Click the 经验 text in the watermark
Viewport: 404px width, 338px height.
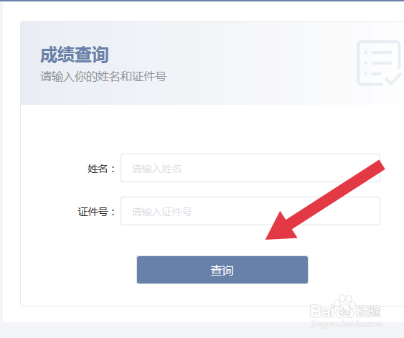[x=368, y=311]
